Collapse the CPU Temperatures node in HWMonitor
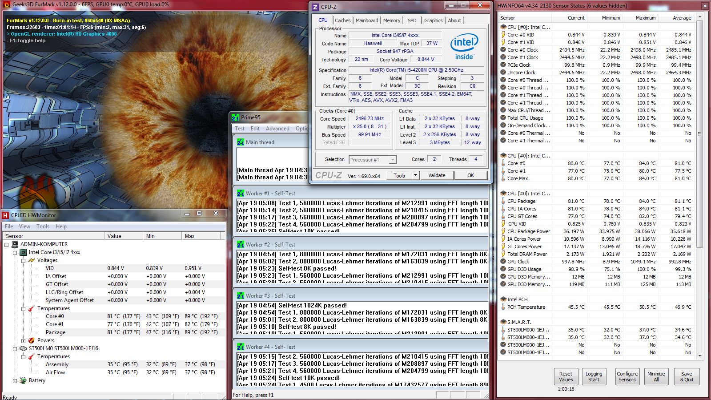This screenshot has height=400, width=711. [23, 308]
